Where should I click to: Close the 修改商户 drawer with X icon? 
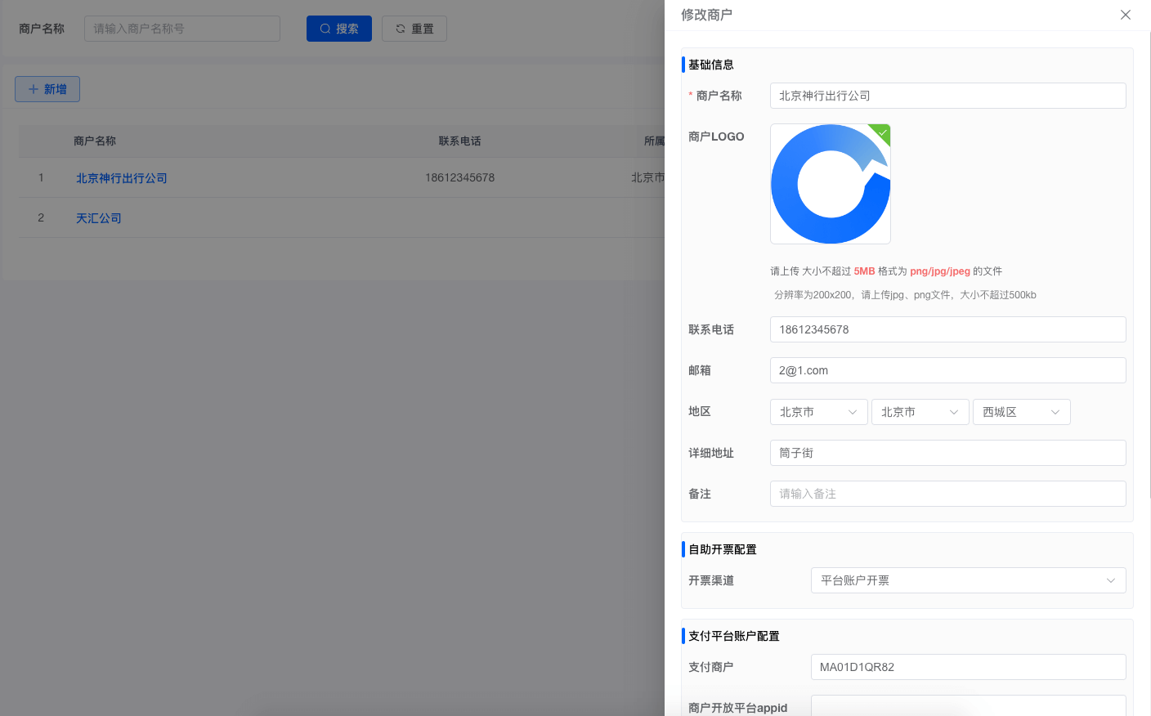pos(1126,15)
